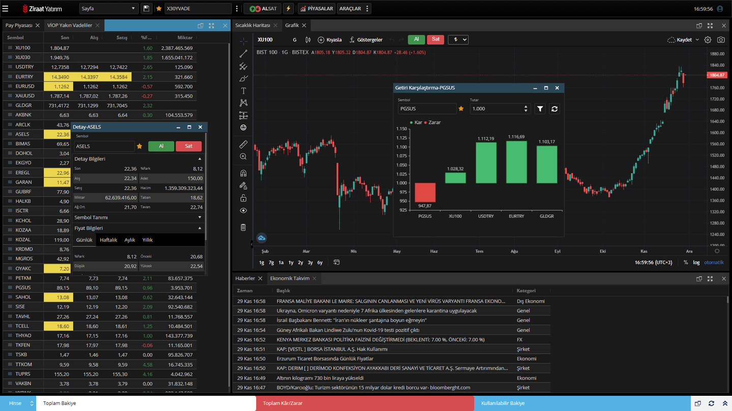Open chart settings with the gear icon
This screenshot has height=411, width=732.
pyautogui.click(x=709, y=39)
